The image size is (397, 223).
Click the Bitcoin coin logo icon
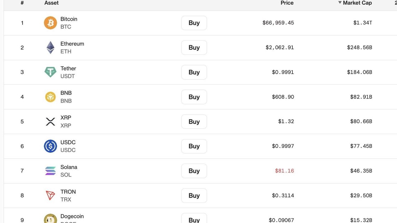point(50,23)
